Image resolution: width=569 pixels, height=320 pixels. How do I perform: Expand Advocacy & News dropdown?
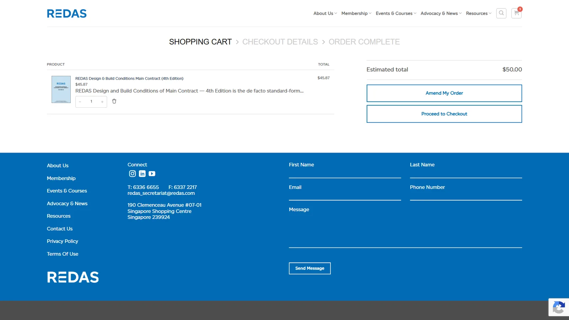(x=441, y=14)
